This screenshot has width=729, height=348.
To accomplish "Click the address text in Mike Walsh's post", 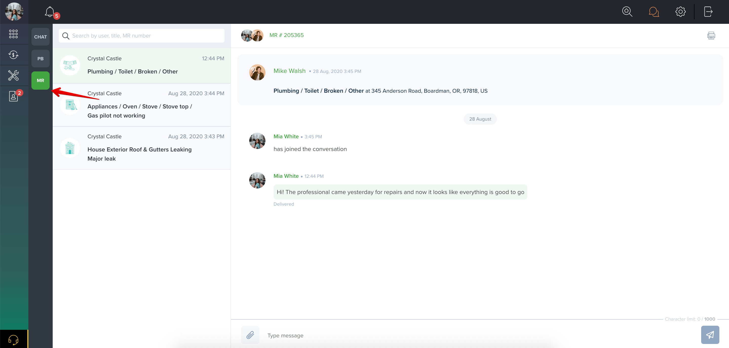I will pyautogui.click(x=429, y=91).
